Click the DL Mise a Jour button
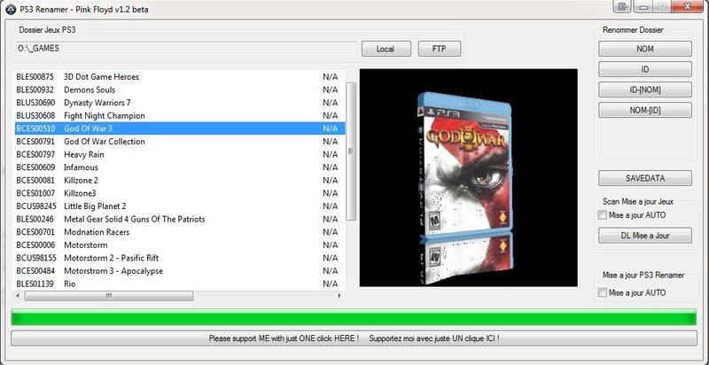Viewport: 709px width, 365px height. pyautogui.click(x=645, y=236)
